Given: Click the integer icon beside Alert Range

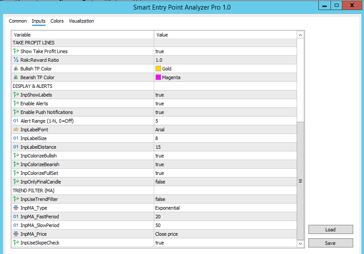Looking at the screenshot, I should 16,121.
